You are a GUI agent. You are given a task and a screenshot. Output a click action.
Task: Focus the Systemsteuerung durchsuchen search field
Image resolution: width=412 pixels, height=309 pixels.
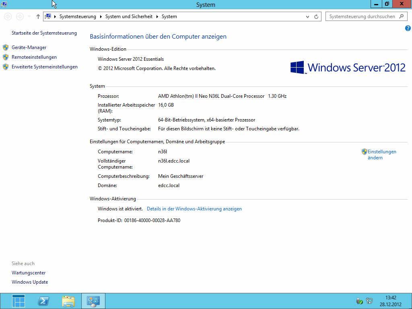[x=367, y=16]
